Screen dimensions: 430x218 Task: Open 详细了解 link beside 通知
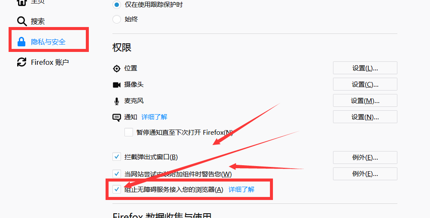click(154, 117)
